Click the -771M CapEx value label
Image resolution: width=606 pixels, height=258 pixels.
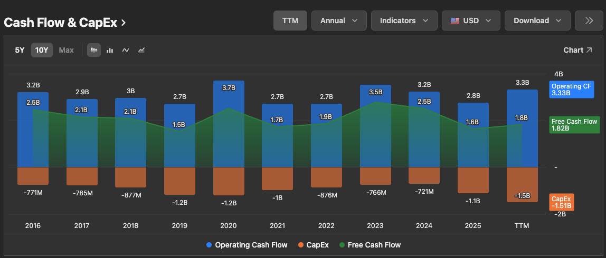pos(33,192)
